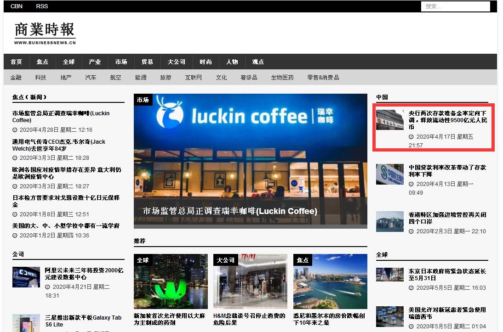Click Hong Kong skyline thumbnail
Screen dimensions: 503x332
click(390, 221)
